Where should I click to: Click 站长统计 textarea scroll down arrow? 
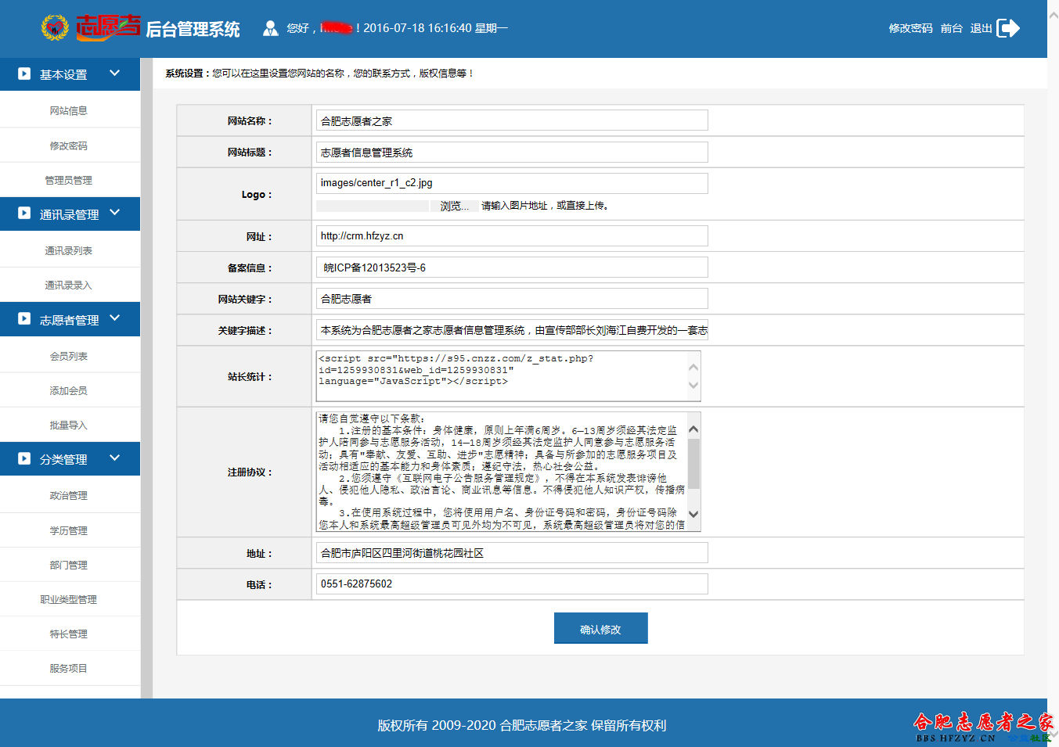693,385
